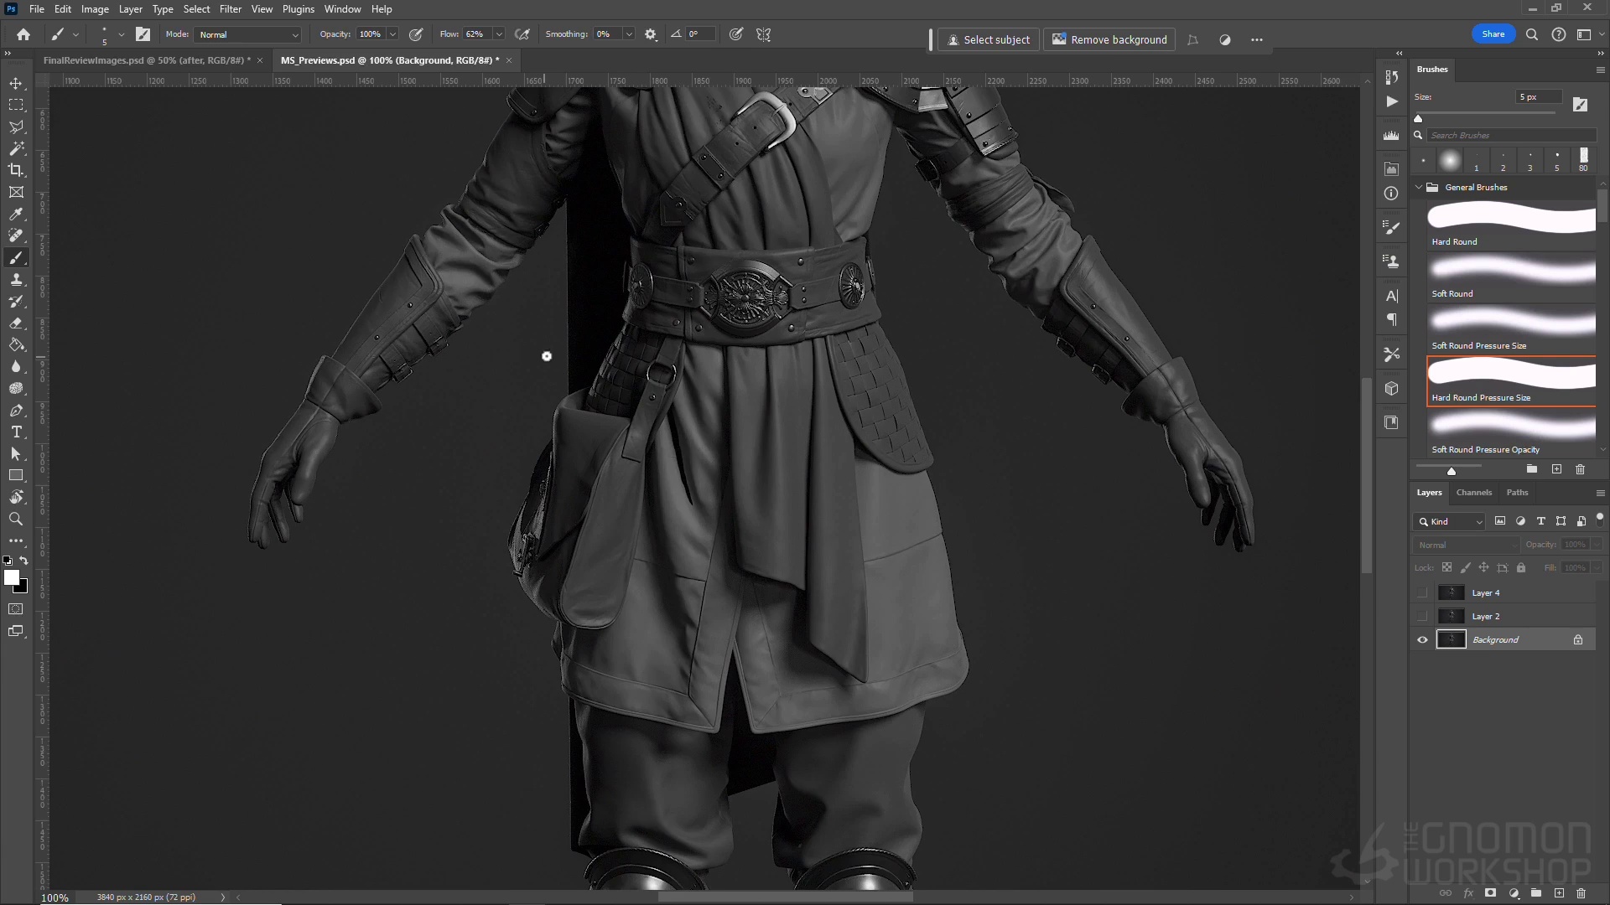Open the blending Mode dropdown
The image size is (1610, 905).
coord(248,34)
